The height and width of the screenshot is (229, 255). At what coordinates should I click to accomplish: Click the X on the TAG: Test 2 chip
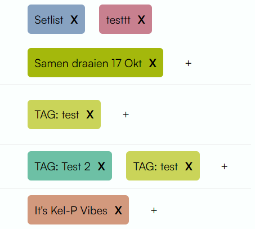tap(101, 166)
